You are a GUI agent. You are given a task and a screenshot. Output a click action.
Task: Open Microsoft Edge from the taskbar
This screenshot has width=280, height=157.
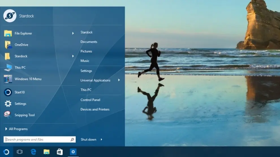click(x=33, y=152)
